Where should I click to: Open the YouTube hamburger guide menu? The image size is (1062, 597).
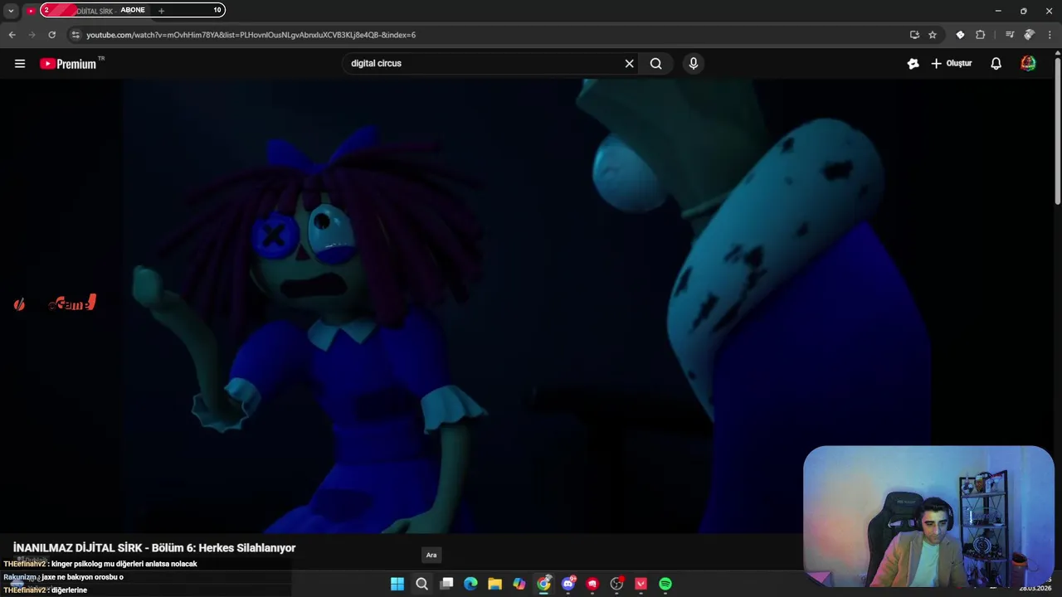tap(20, 64)
